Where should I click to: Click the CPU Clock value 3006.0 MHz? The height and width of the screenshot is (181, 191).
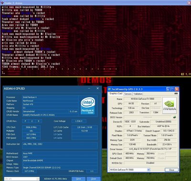[31, 128]
